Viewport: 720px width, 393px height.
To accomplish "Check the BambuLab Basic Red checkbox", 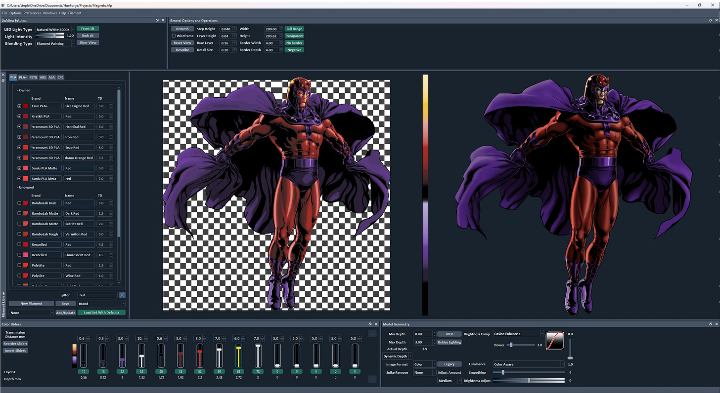I will 19,203.
